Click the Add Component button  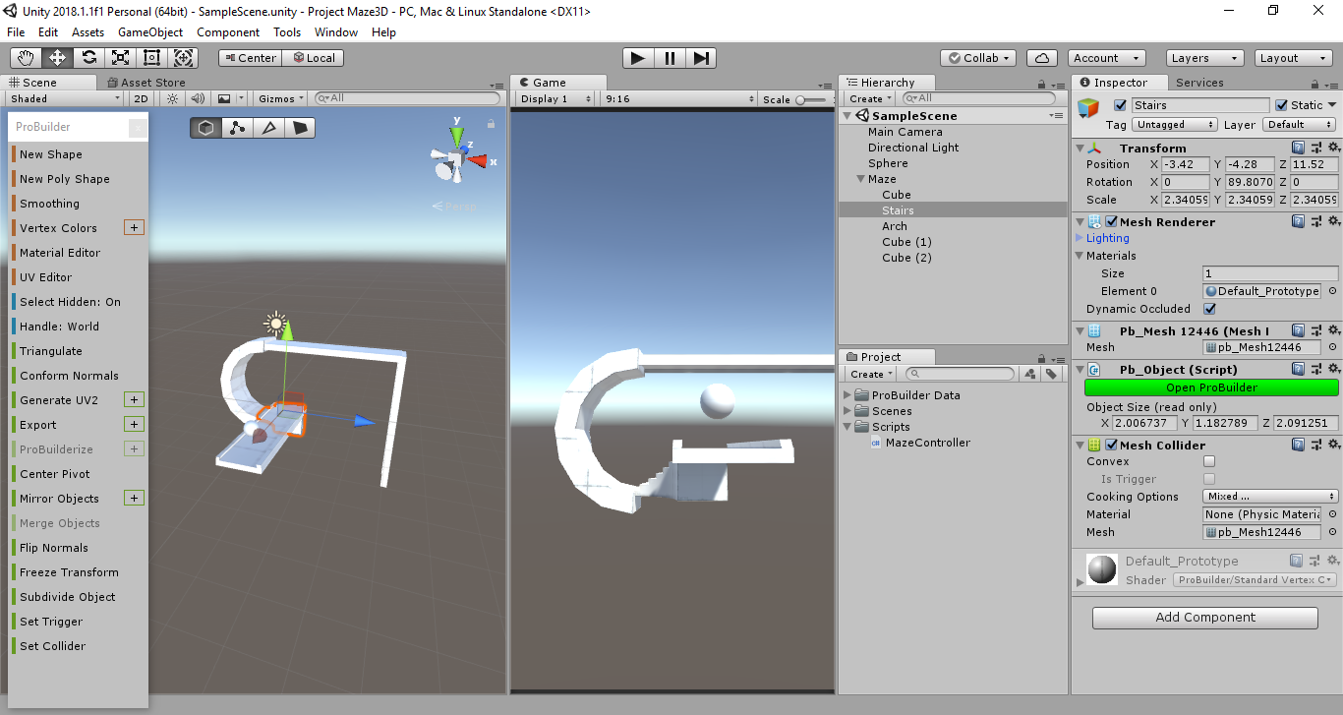point(1205,618)
